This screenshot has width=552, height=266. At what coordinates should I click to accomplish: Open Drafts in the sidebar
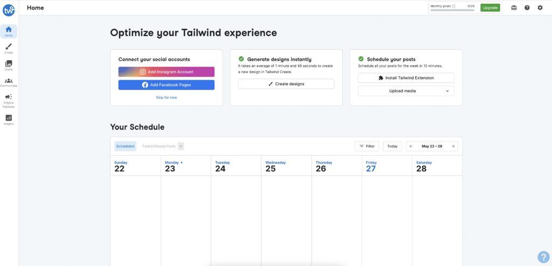(9, 66)
